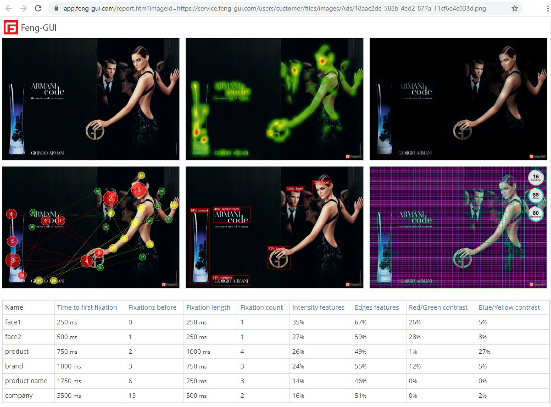Click the address bar URL
The height and width of the screenshot is (407, 551).
pyautogui.click(x=275, y=8)
